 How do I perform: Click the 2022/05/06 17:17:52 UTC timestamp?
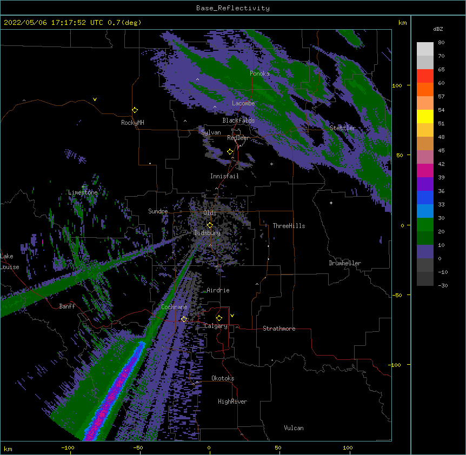(x=54, y=23)
